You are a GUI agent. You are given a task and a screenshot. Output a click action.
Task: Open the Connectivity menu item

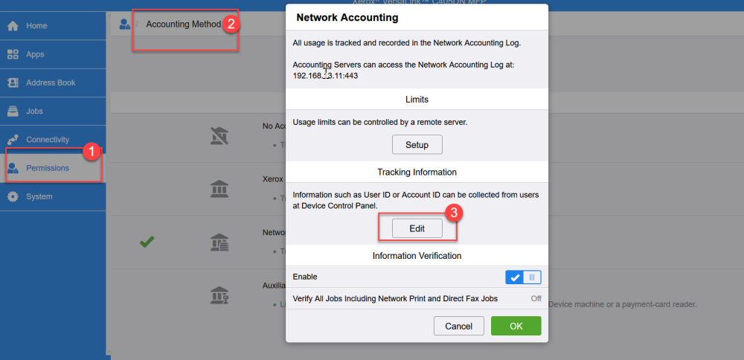(x=48, y=140)
